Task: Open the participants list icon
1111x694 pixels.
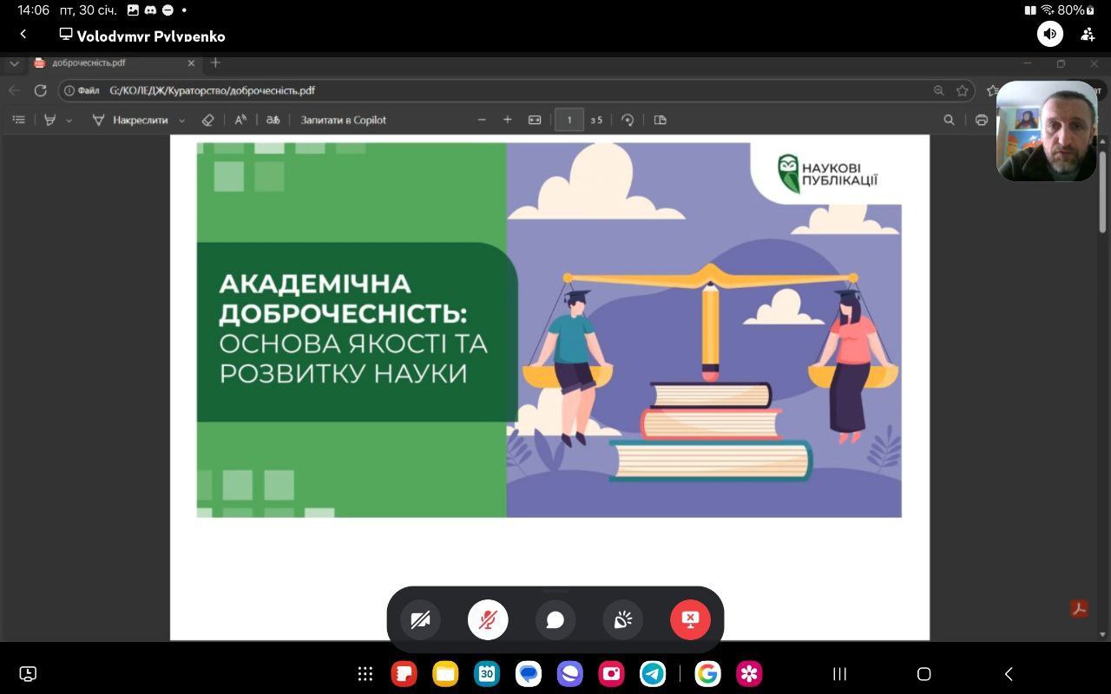Action: coord(1088,34)
